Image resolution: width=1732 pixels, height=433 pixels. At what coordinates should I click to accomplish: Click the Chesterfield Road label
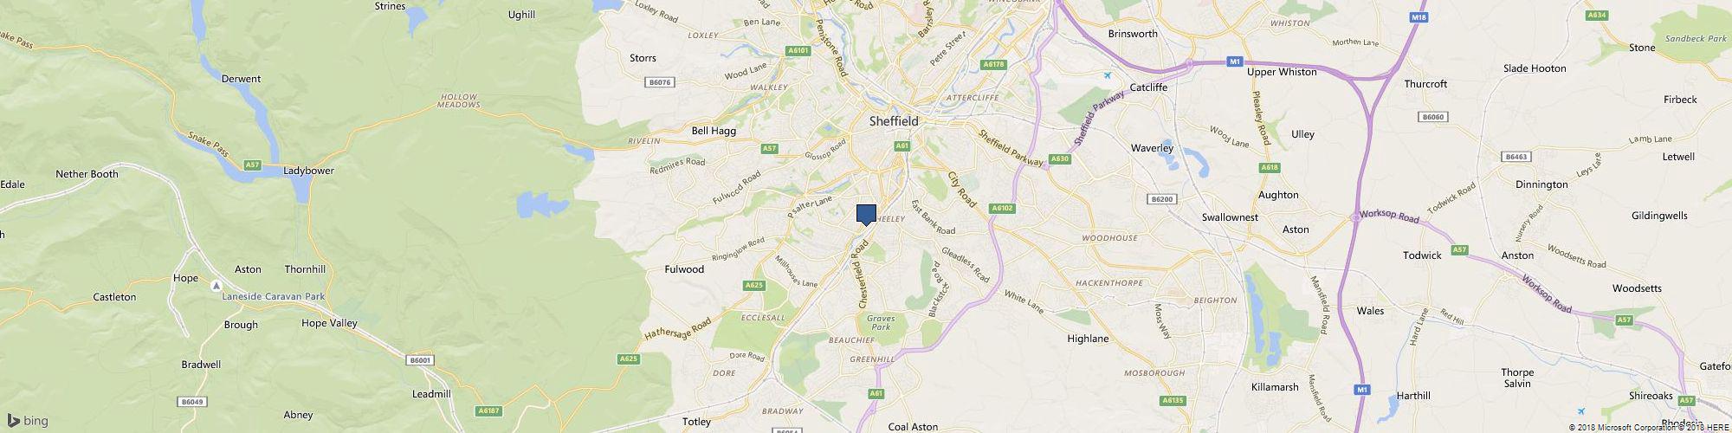point(863,274)
